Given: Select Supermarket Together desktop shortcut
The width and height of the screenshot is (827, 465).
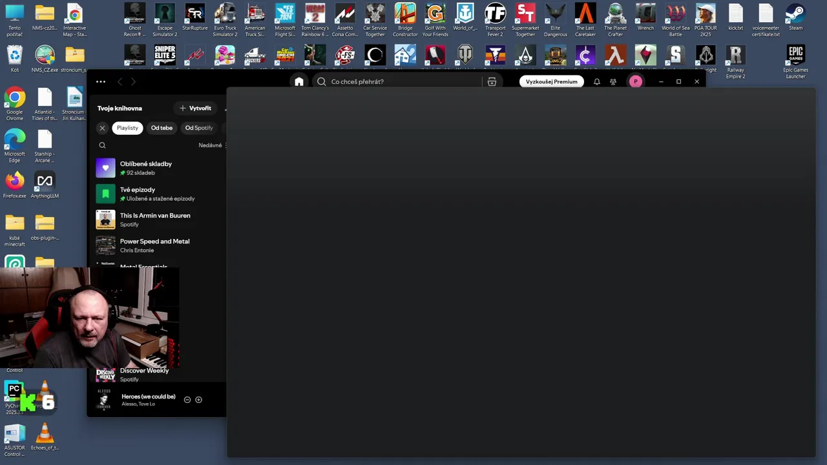Looking at the screenshot, I should [525, 20].
